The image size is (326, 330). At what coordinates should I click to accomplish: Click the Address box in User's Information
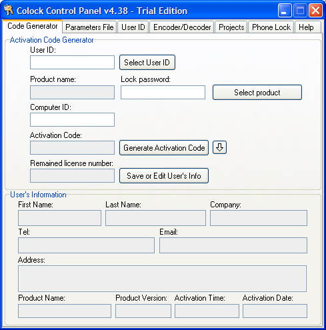(x=162, y=279)
